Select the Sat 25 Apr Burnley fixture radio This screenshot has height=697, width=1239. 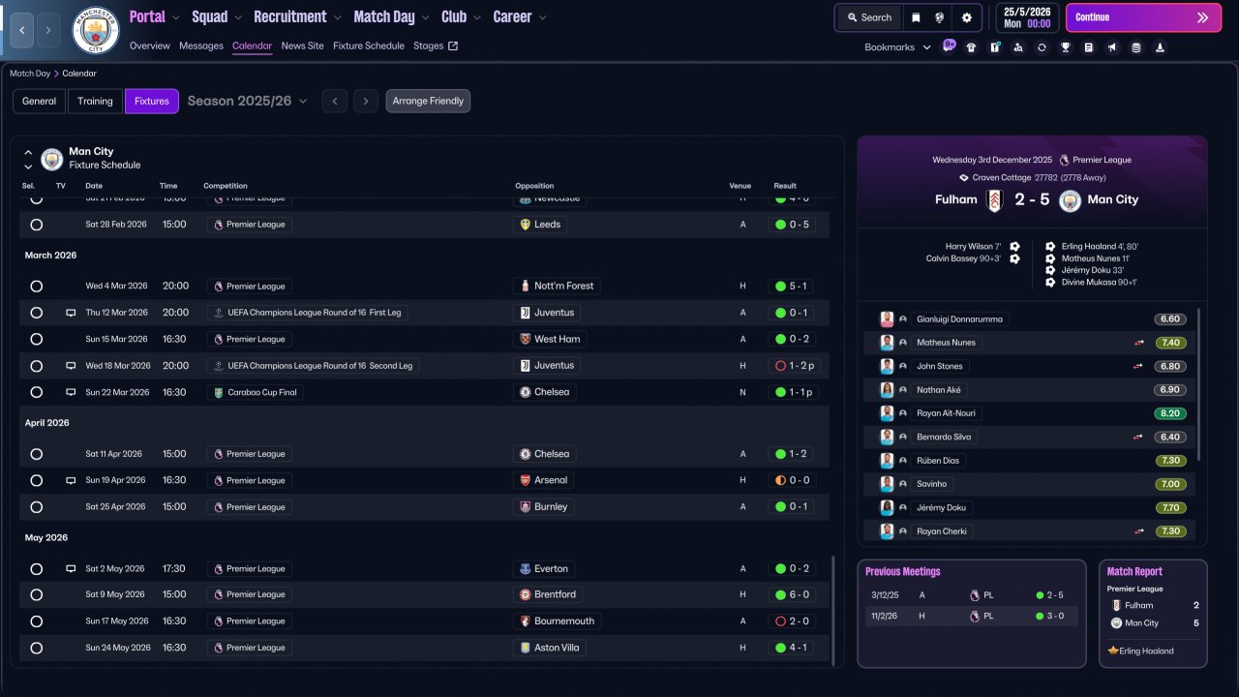37,507
